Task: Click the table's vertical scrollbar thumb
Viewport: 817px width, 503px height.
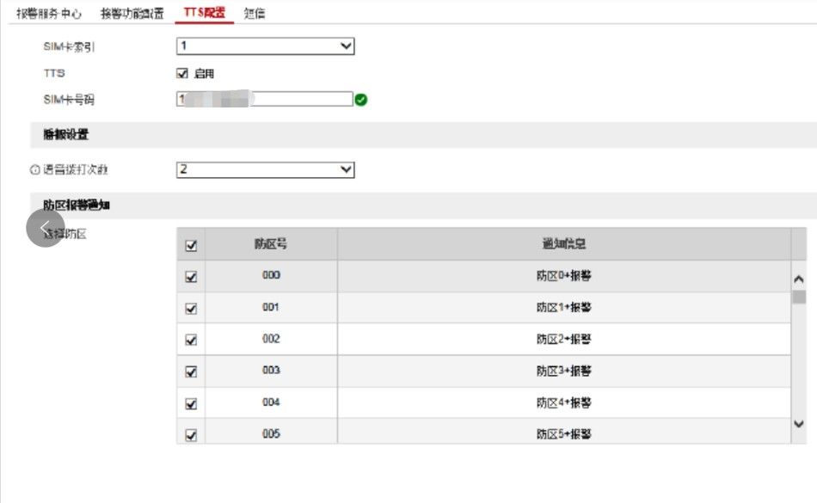Action: [x=799, y=298]
